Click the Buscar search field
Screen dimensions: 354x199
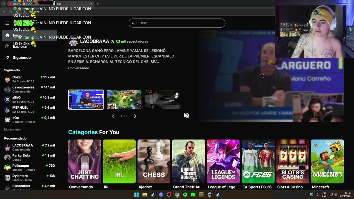coord(177,23)
